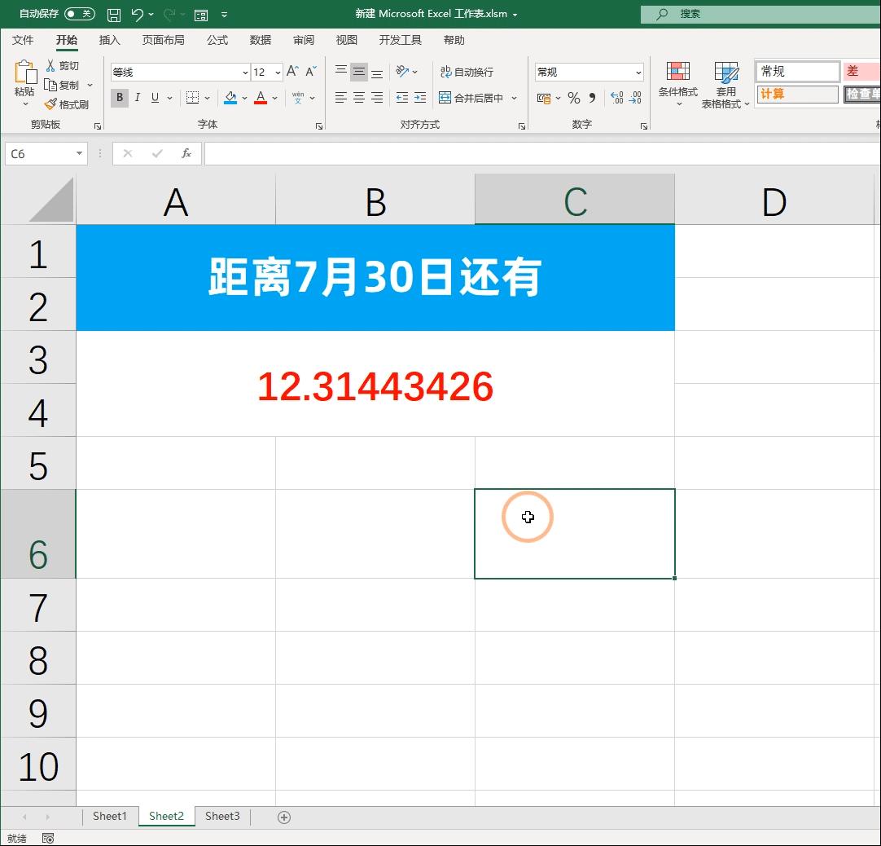Select the center alignment icon
This screenshot has width=881, height=846.
coord(358,98)
